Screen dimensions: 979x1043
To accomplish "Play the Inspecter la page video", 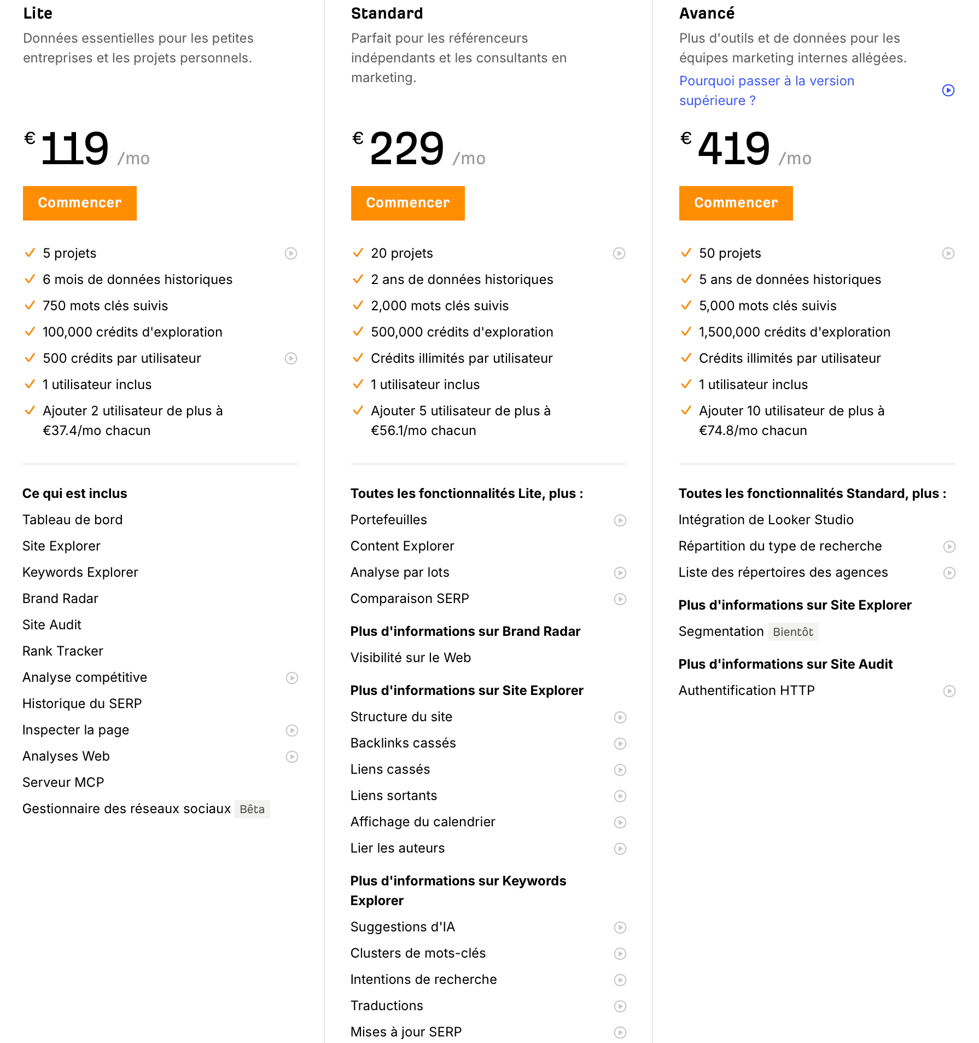I will tap(292, 731).
